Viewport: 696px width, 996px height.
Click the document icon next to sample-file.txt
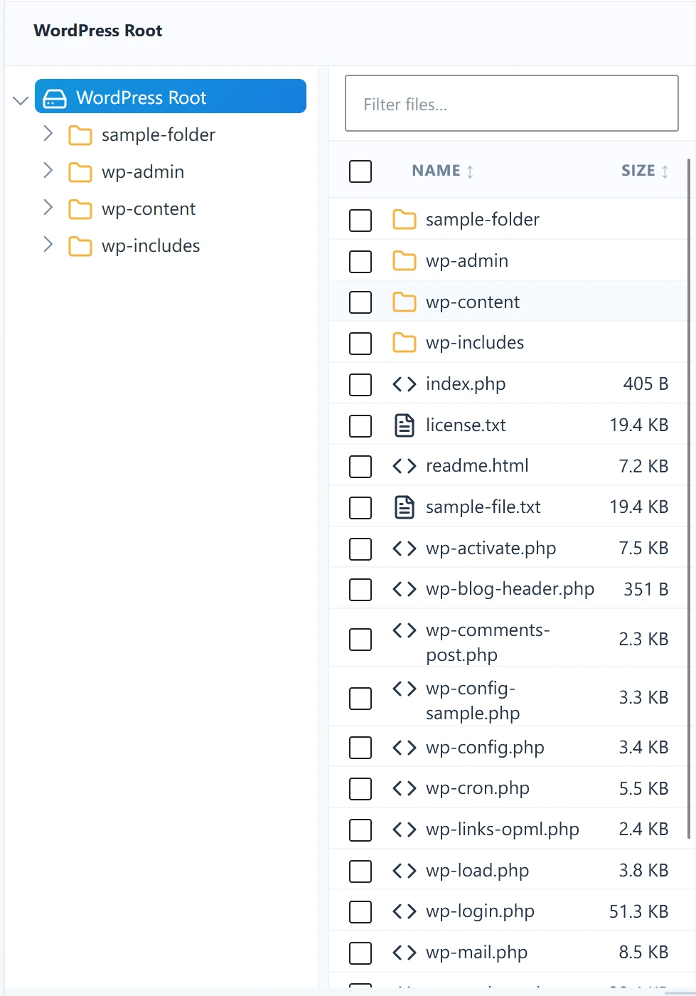coord(405,507)
